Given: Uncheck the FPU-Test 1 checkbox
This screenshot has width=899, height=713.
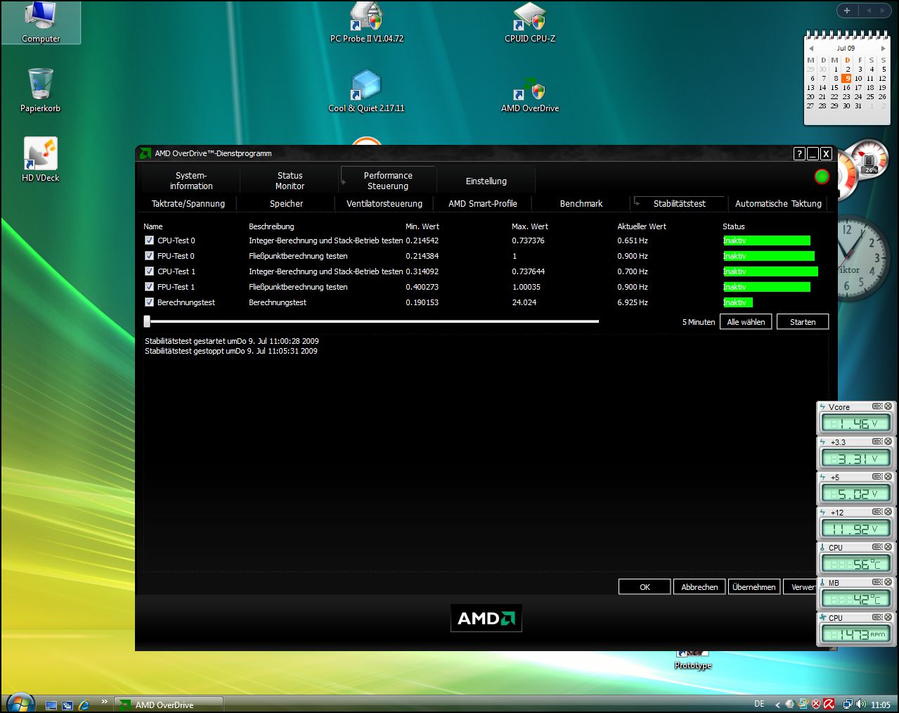Looking at the screenshot, I should click(x=149, y=287).
